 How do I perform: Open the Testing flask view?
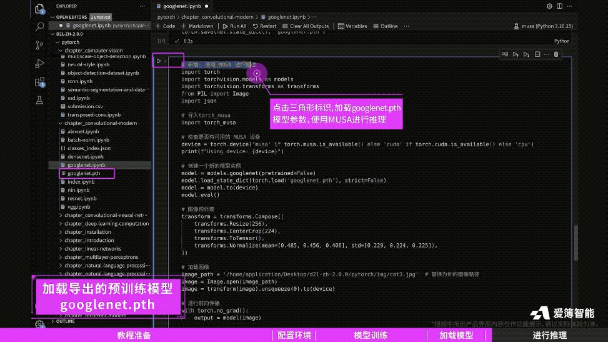39,100
